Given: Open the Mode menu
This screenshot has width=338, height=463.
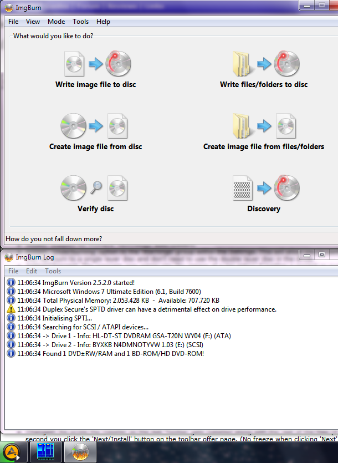Looking at the screenshot, I should 56,22.
